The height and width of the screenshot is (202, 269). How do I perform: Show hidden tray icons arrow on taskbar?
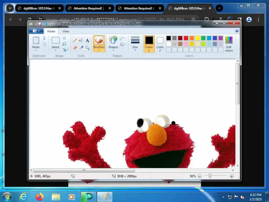point(223,197)
